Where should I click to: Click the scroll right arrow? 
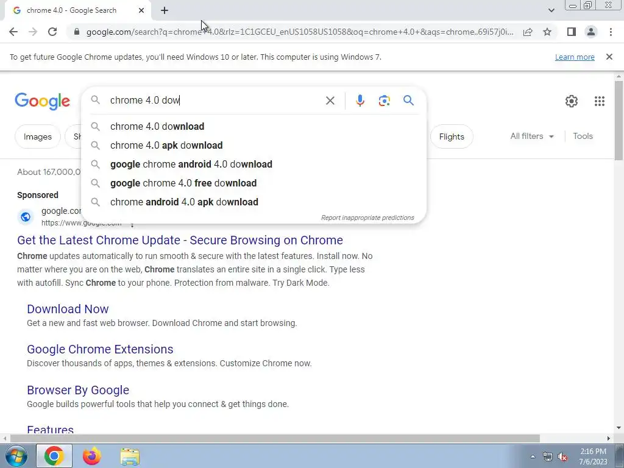point(609,438)
